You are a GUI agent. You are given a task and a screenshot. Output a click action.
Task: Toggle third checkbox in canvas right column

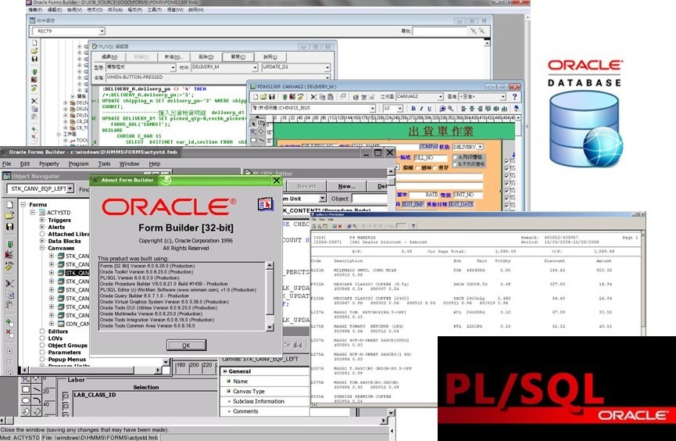[x=506, y=176]
